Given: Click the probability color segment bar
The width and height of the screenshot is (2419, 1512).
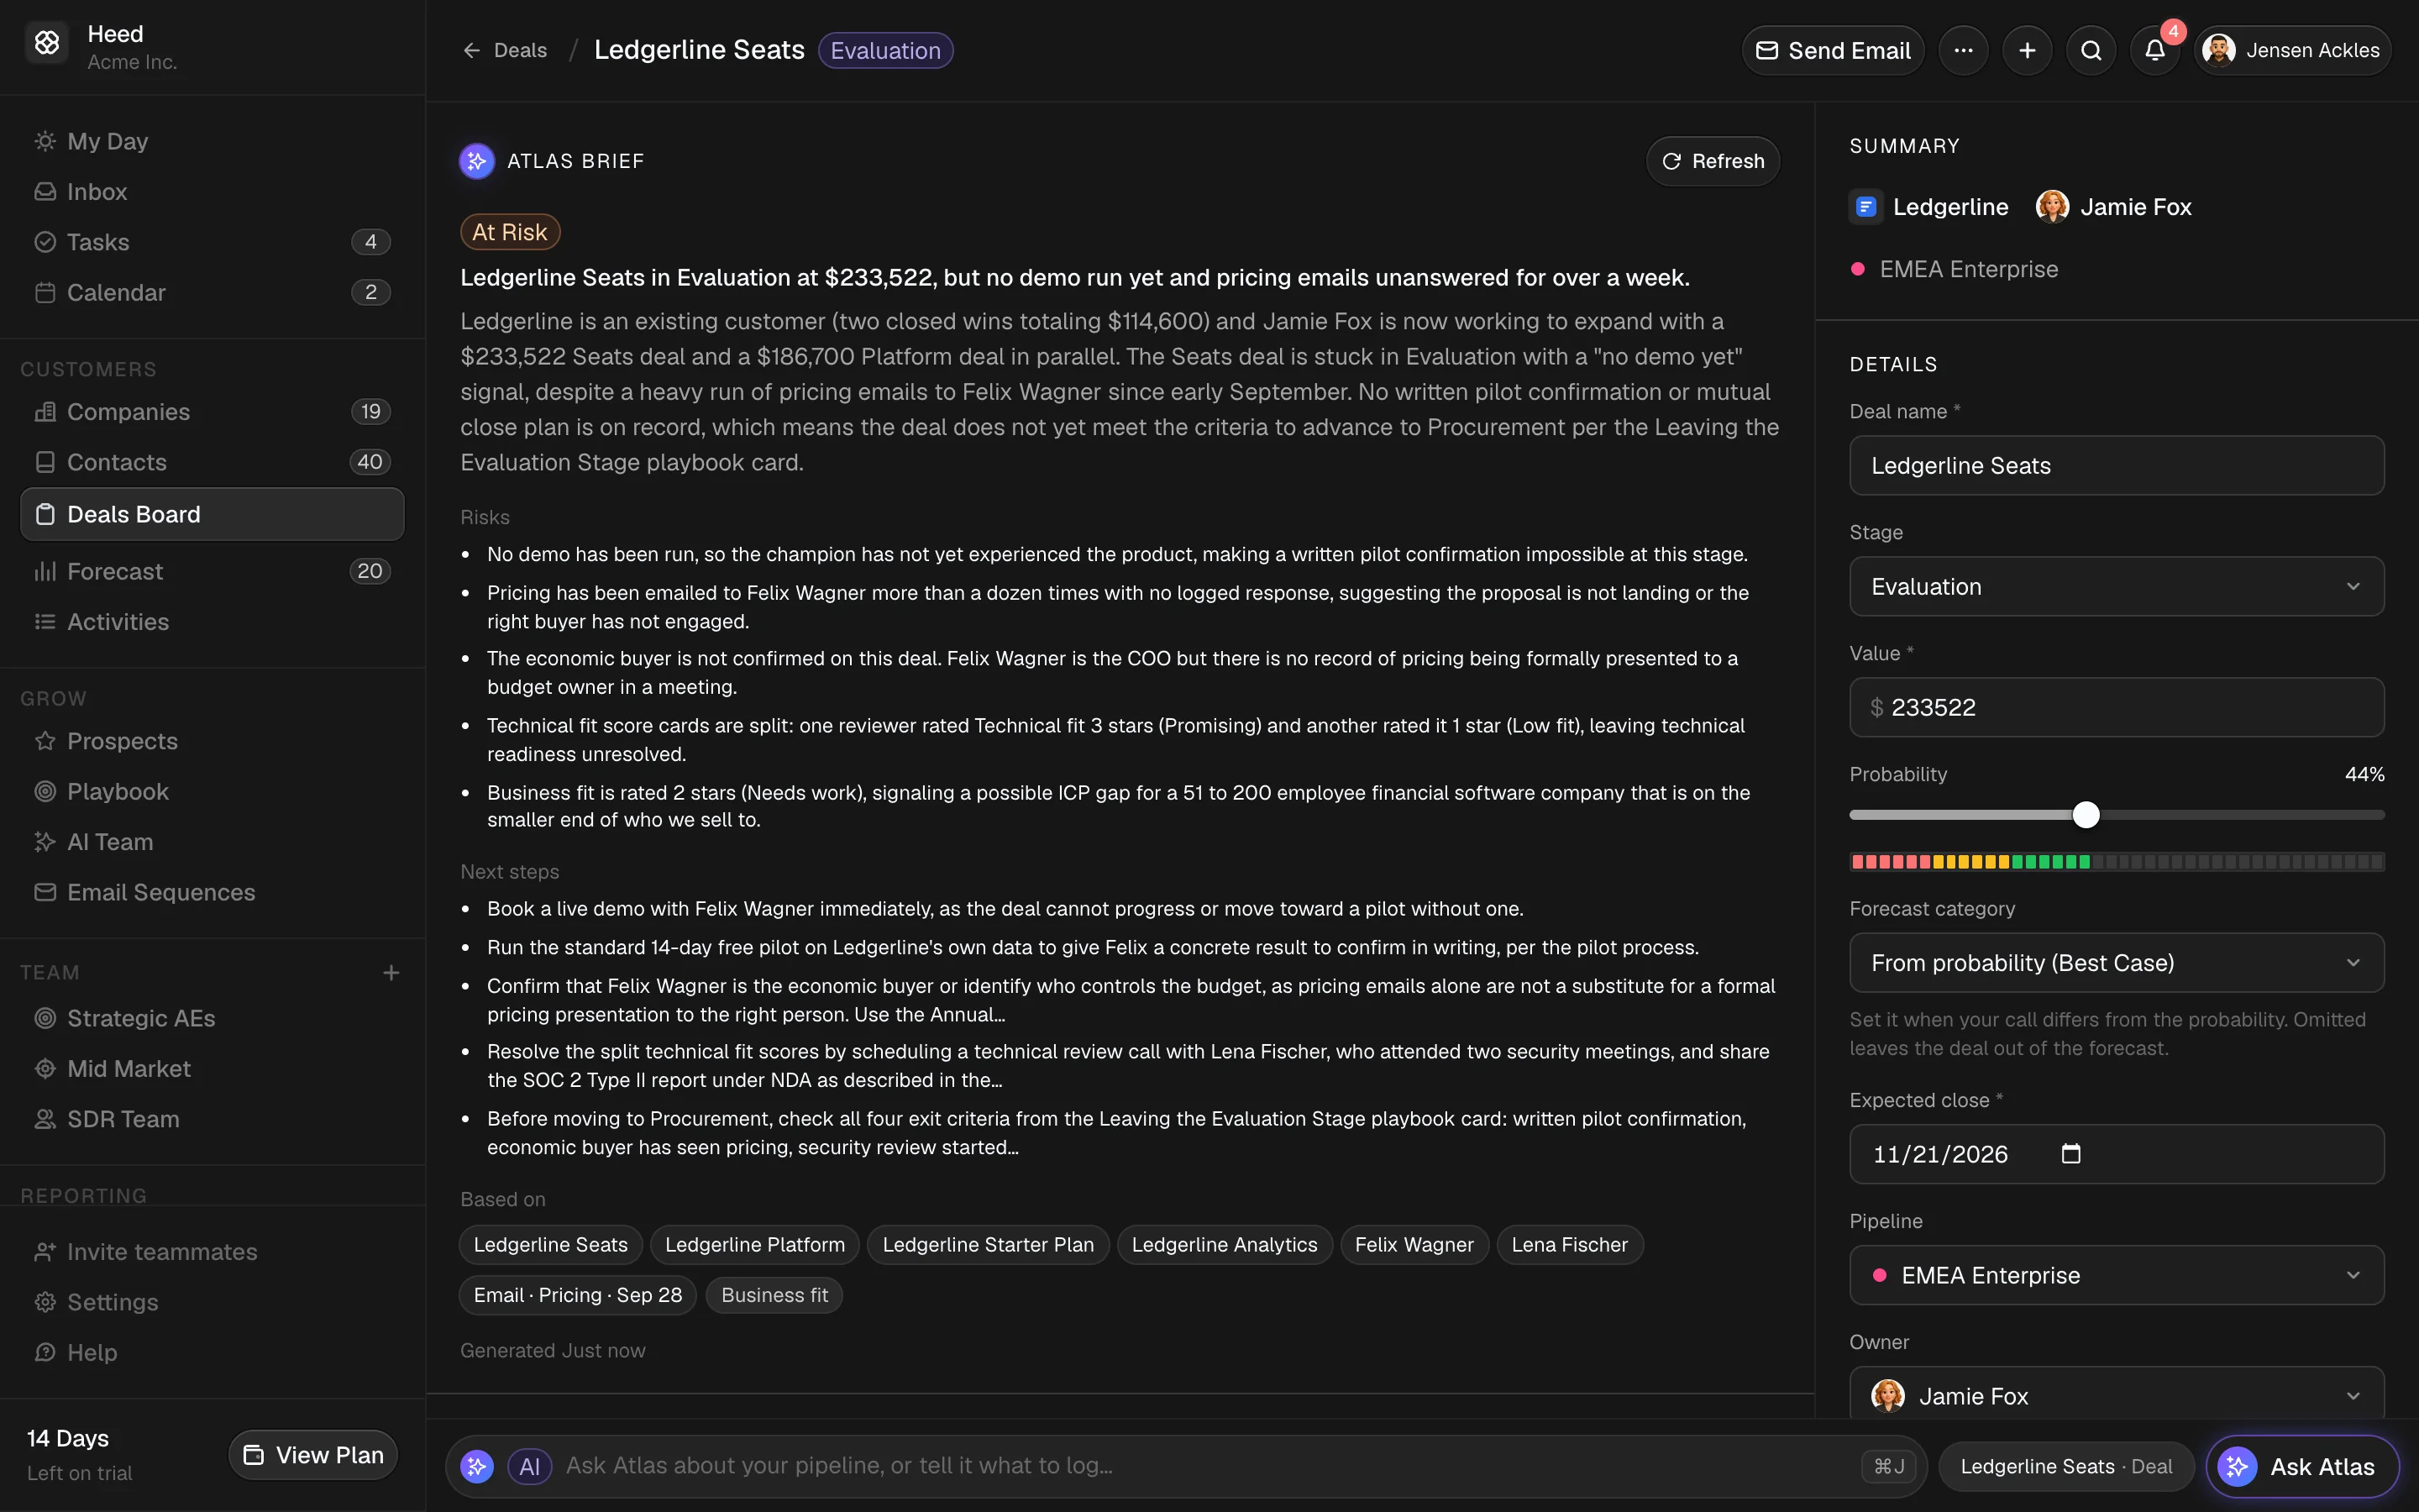Looking at the screenshot, I should [2116, 861].
